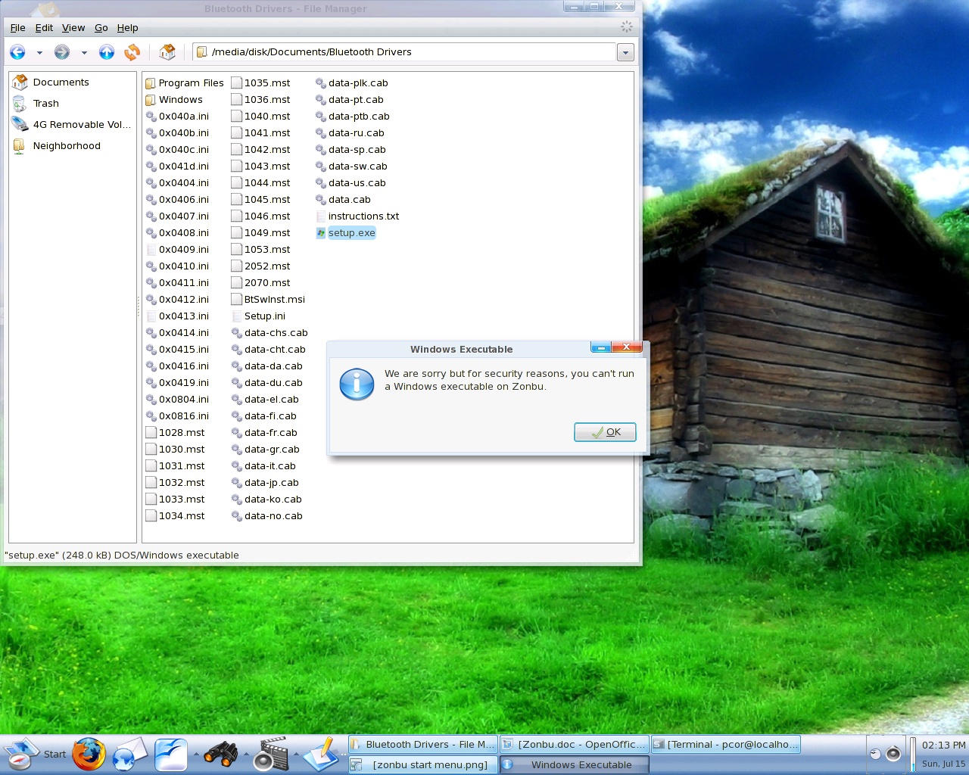This screenshot has height=775, width=969.
Task: Open the Help menu
Action: (128, 28)
